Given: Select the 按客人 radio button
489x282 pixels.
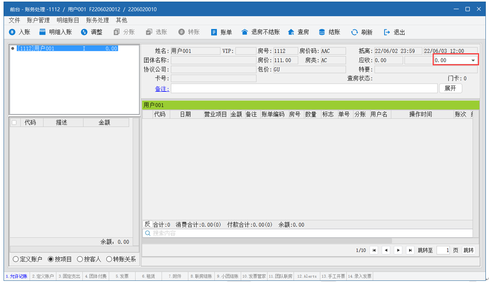Looking at the screenshot, I should coord(80,259).
